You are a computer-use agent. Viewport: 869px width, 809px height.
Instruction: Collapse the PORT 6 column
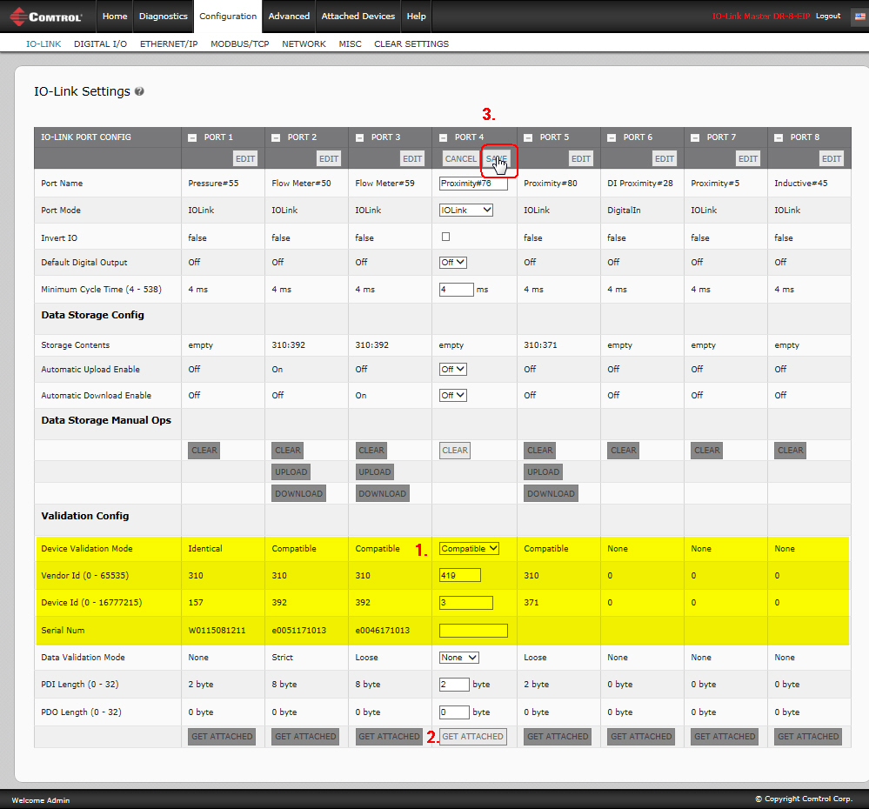612,138
